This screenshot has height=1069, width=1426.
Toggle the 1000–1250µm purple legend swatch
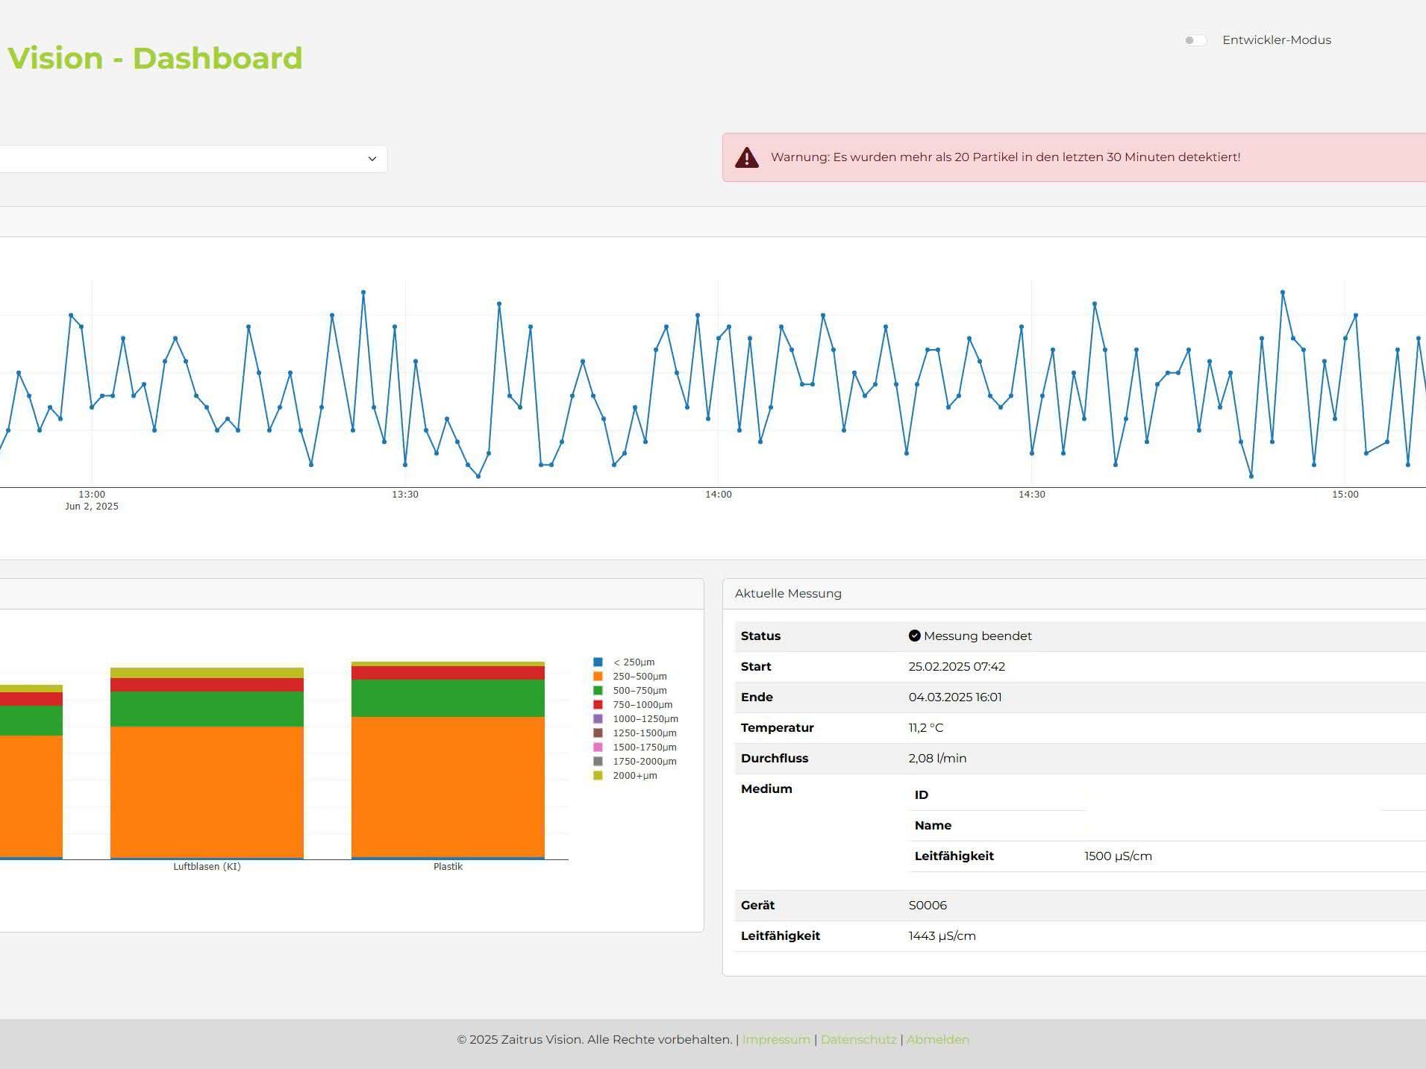pos(598,718)
